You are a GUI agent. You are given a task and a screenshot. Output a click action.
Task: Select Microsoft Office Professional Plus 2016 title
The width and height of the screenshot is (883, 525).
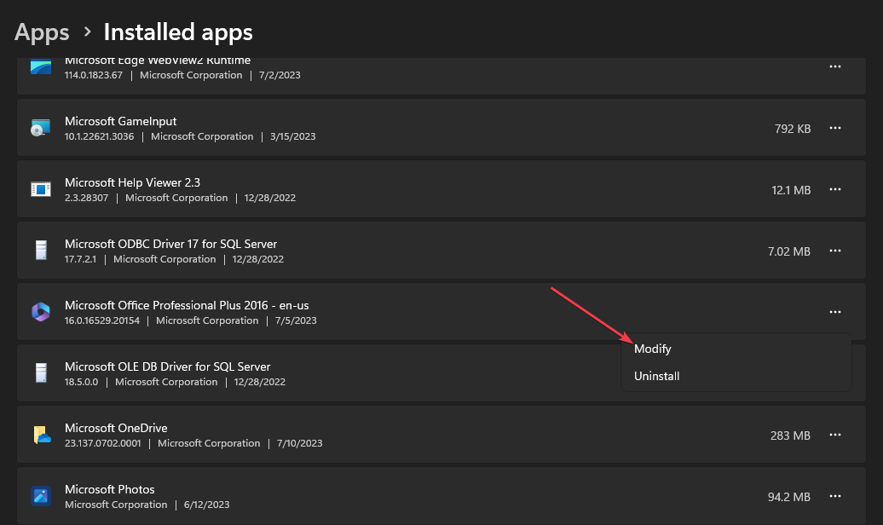pos(187,305)
